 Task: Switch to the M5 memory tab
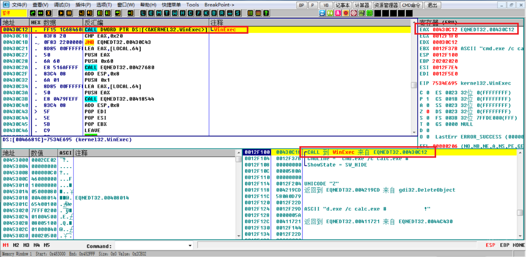(47, 245)
